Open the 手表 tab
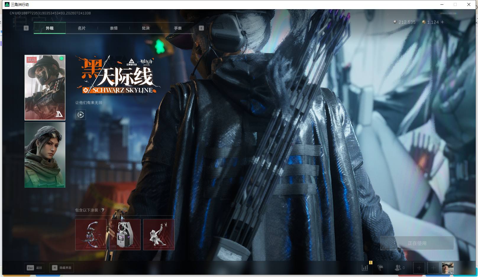Image resolution: width=478 pixels, height=277 pixels. point(178,28)
